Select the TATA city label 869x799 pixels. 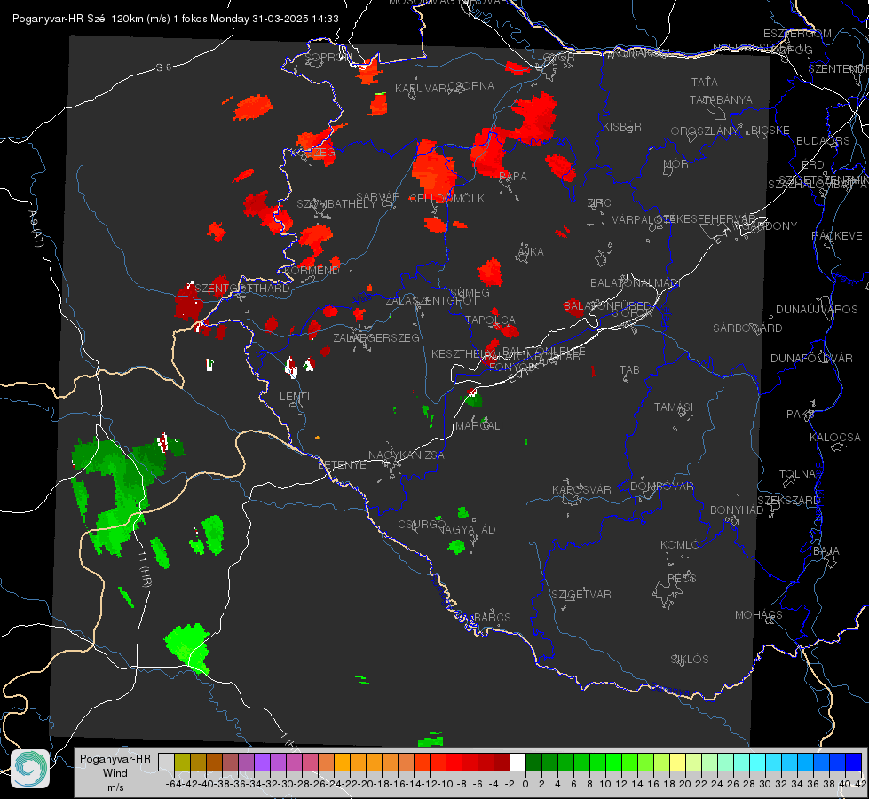(x=705, y=82)
